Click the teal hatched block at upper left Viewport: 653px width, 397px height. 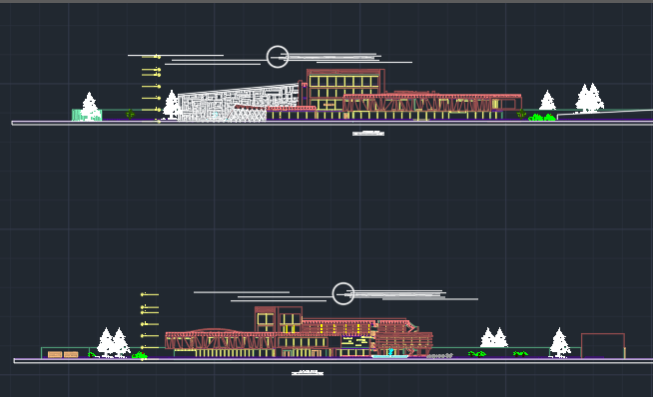(x=87, y=115)
